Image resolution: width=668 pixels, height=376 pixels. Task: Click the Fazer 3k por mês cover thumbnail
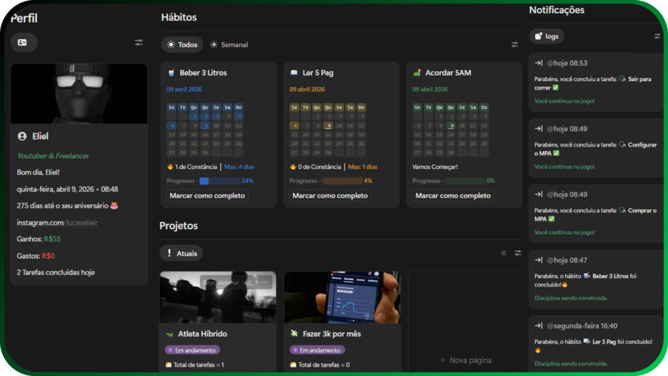(342, 297)
